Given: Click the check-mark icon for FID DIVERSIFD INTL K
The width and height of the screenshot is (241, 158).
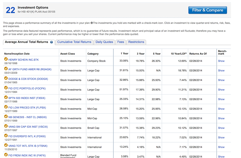Looking at the screenshot, I should coord(6,135).
